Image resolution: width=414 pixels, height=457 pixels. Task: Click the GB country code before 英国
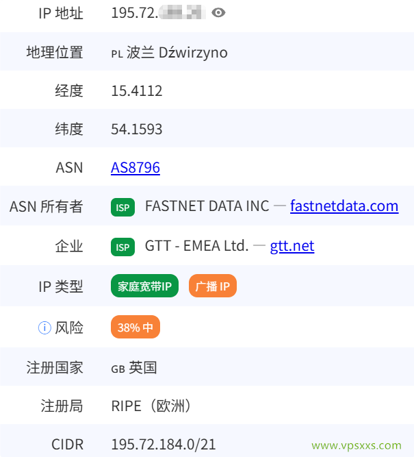[118, 369]
